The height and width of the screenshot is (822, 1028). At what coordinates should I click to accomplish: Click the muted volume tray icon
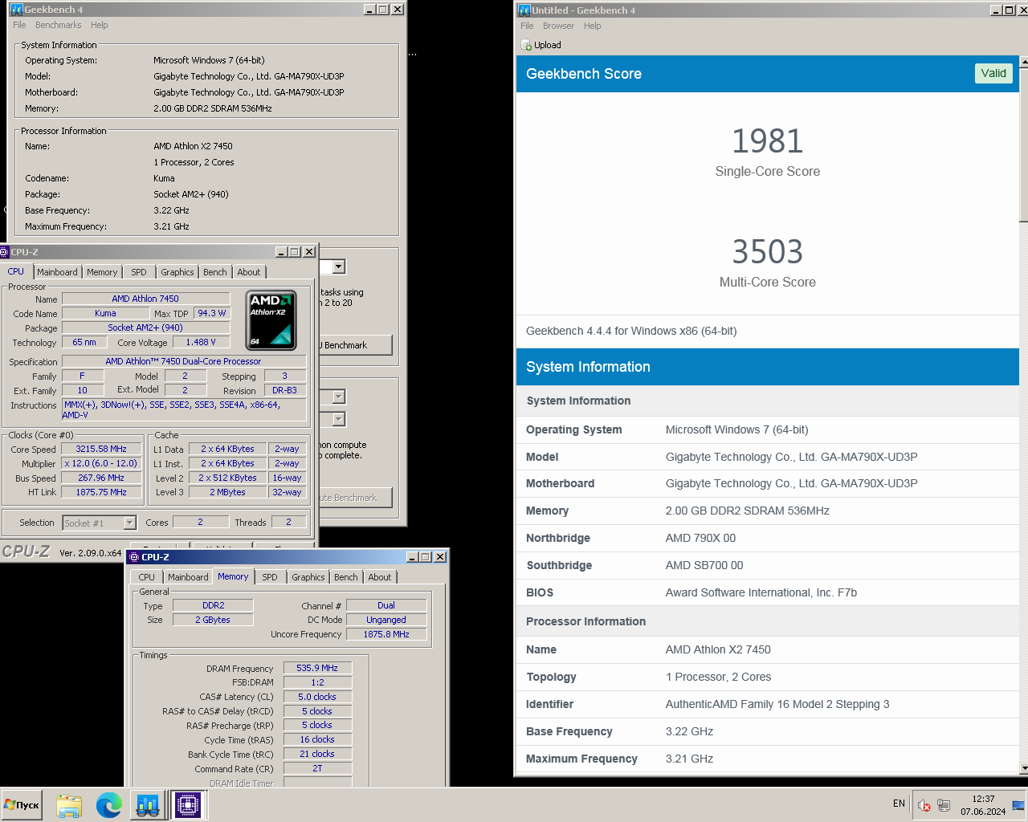tap(924, 805)
